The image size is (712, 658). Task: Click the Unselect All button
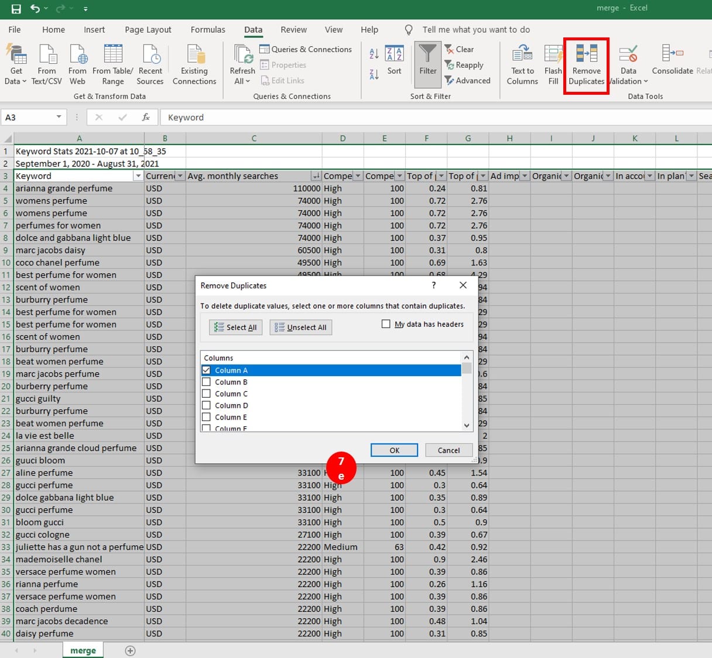point(300,327)
